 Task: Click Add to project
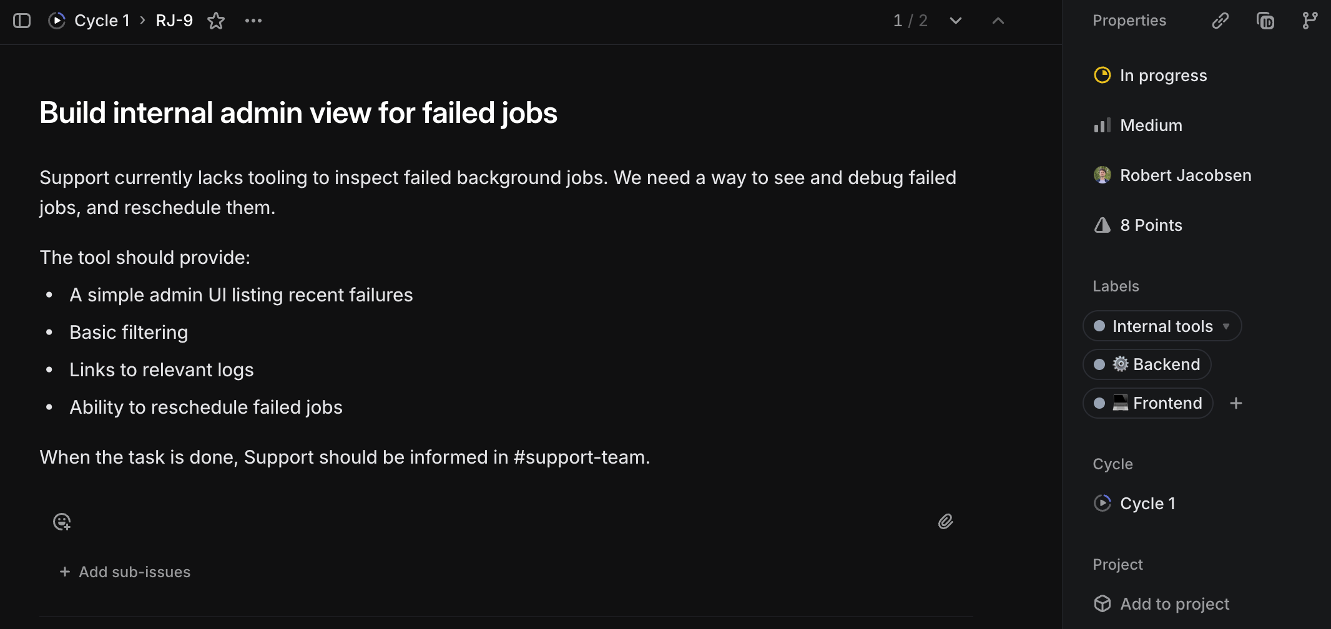[x=1174, y=603]
